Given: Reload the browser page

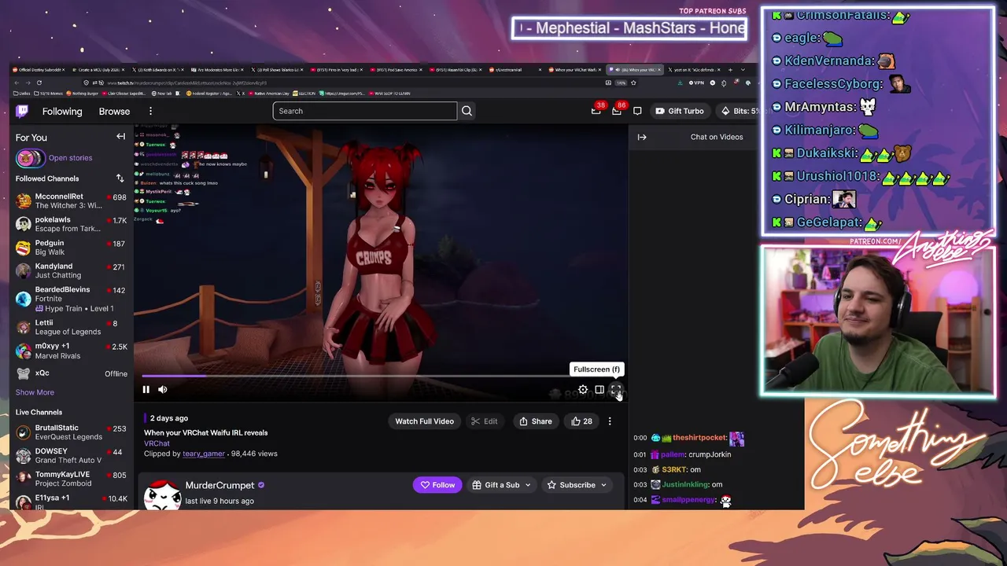Looking at the screenshot, I should click(39, 83).
